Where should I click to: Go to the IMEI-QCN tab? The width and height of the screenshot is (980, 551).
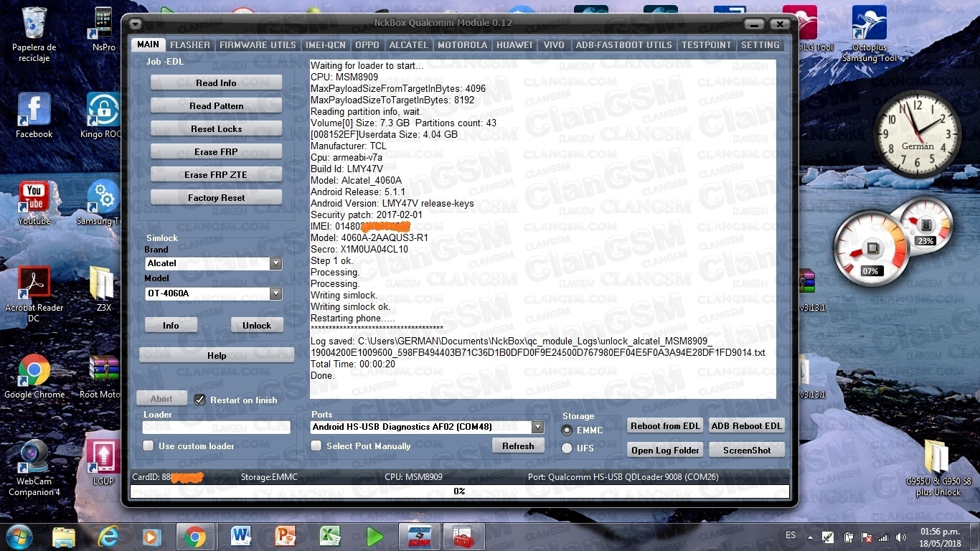point(326,44)
